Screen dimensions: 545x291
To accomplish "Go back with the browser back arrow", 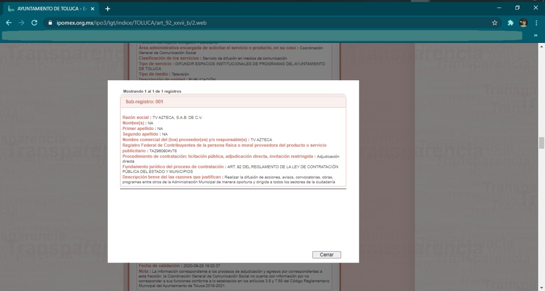I will tap(9, 23).
